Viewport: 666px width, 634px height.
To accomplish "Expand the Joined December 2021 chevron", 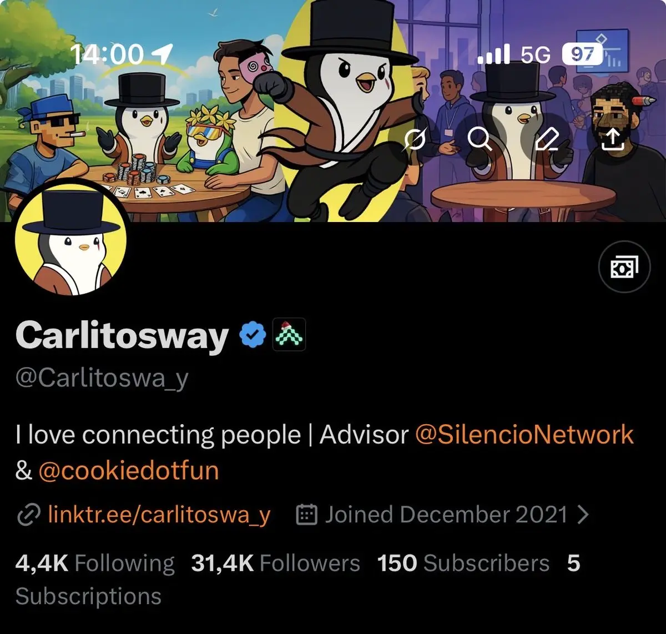I will 582,515.
